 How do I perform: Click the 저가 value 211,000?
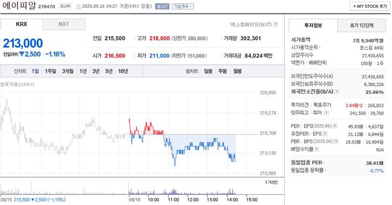click(x=159, y=56)
